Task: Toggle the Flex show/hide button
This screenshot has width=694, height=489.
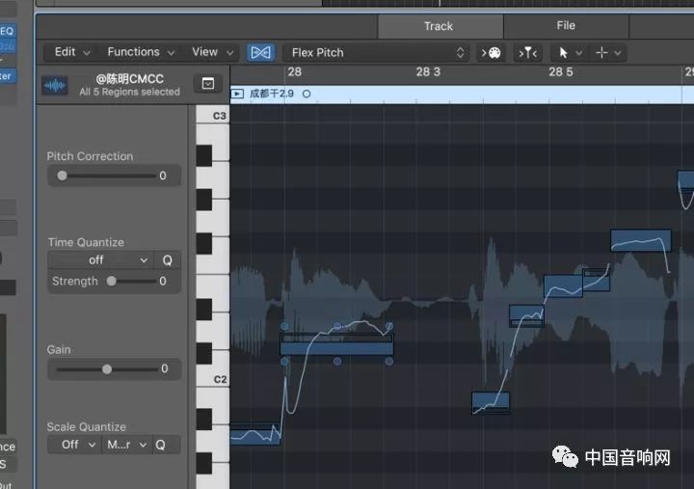Action: coord(260,53)
